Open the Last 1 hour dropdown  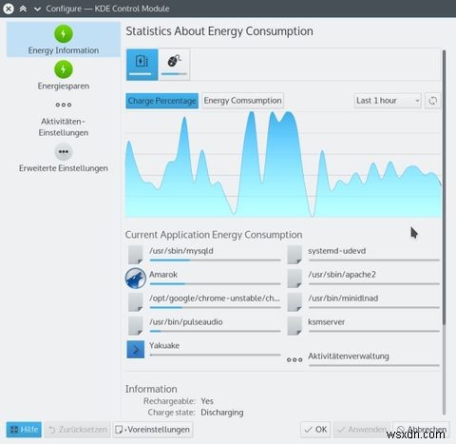click(x=388, y=101)
